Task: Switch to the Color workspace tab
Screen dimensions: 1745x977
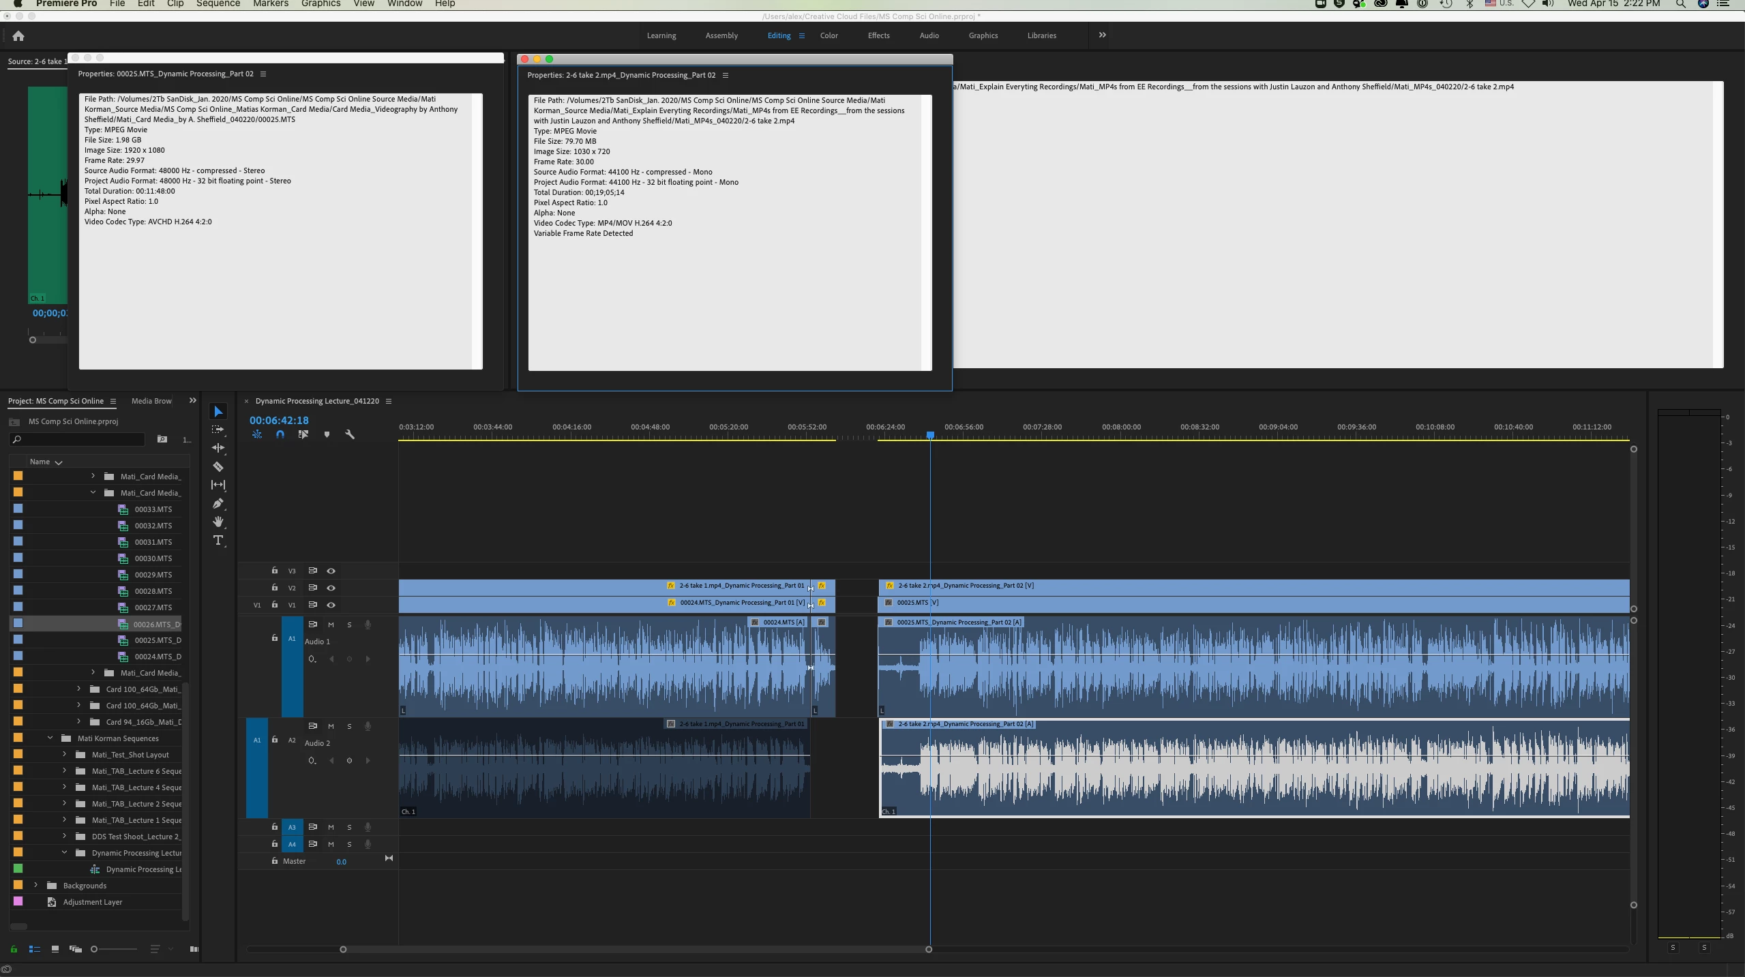Action: pos(829,35)
